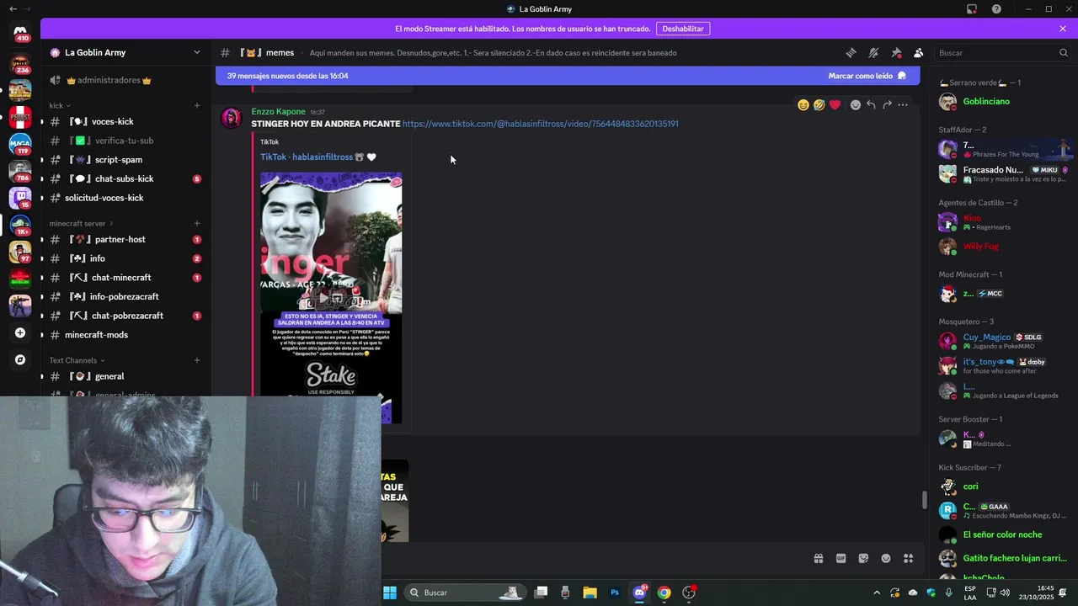Open verifica-tu-sub channel
This screenshot has height=606, width=1078.
click(125, 141)
